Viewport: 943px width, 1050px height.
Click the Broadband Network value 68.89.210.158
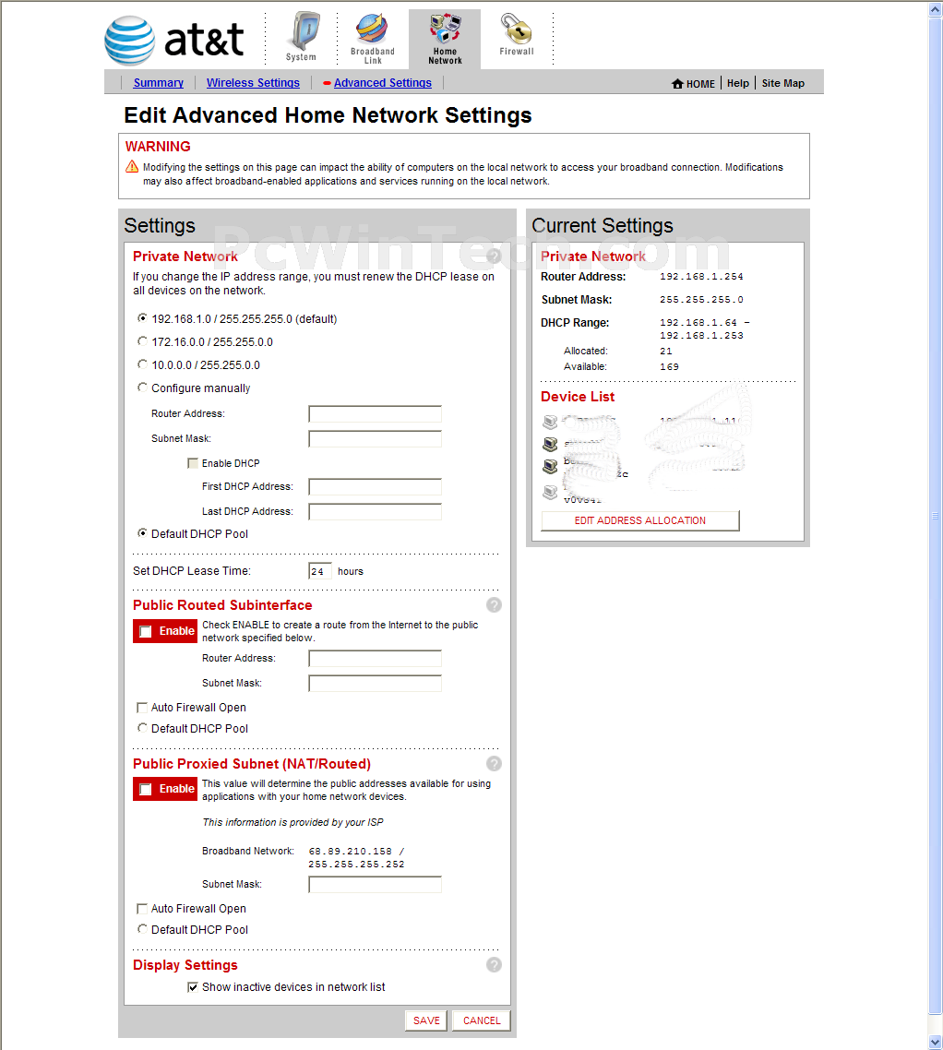pos(351,851)
